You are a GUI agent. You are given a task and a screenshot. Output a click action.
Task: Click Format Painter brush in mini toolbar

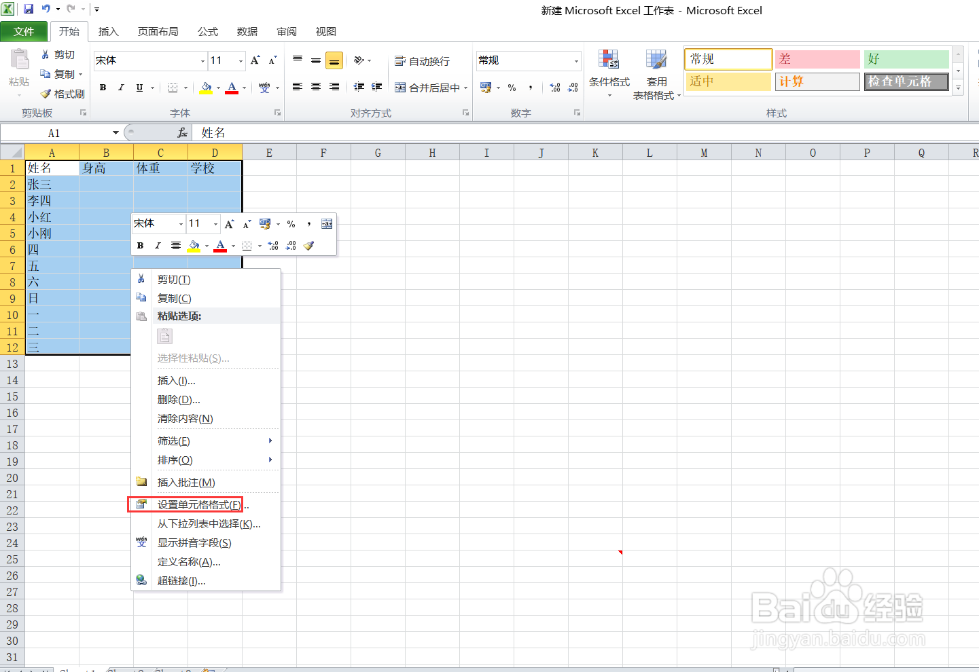[309, 246]
